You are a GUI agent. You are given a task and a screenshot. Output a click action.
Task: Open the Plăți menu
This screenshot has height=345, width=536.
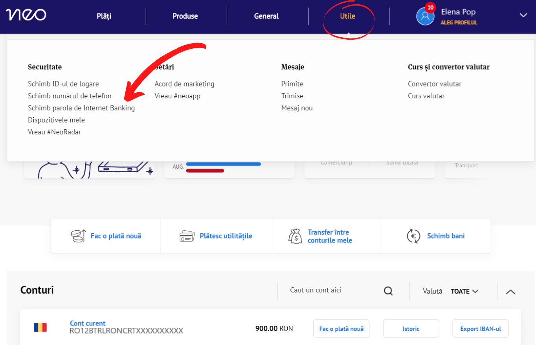[x=104, y=16]
